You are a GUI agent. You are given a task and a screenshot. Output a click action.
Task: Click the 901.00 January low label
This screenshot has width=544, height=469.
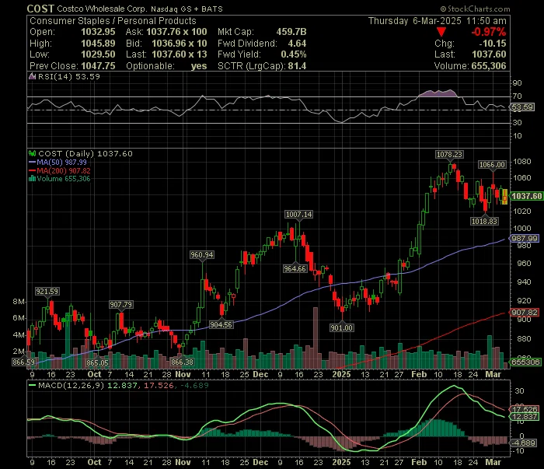tap(342, 327)
